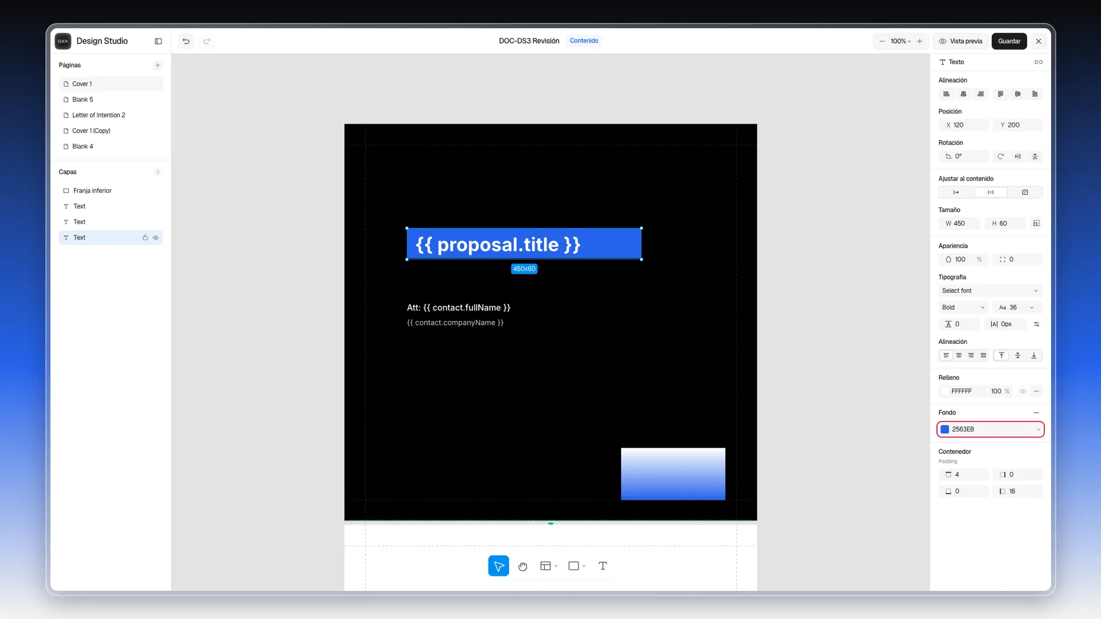Open the Blank 4 page
The width and height of the screenshot is (1101, 619).
[111, 147]
